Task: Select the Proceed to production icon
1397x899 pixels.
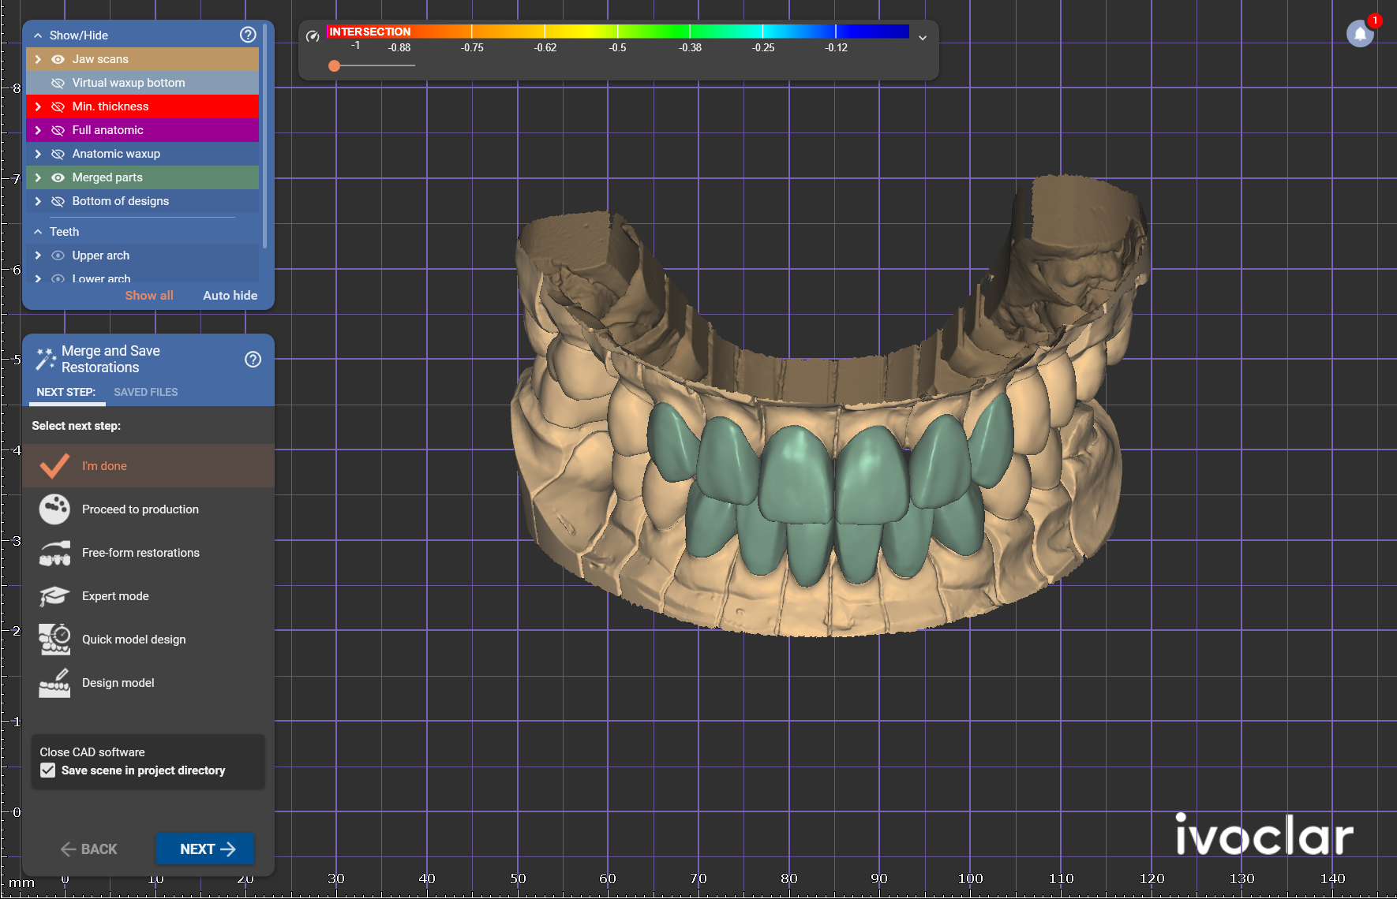Action: pyautogui.click(x=54, y=509)
